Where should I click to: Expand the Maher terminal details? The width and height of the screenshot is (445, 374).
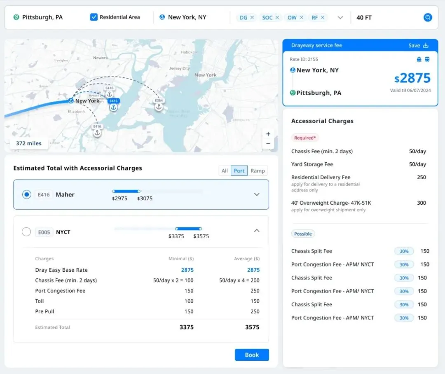[257, 194]
